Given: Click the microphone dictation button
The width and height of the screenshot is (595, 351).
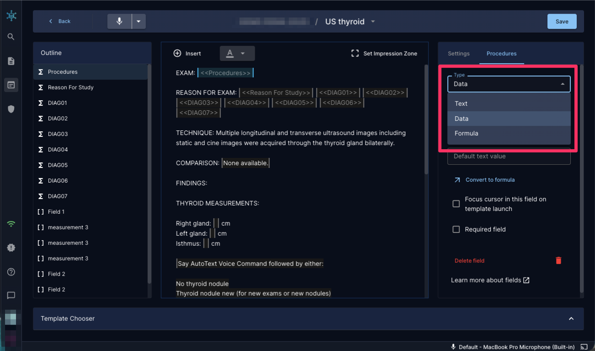Looking at the screenshot, I should (x=119, y=22).
